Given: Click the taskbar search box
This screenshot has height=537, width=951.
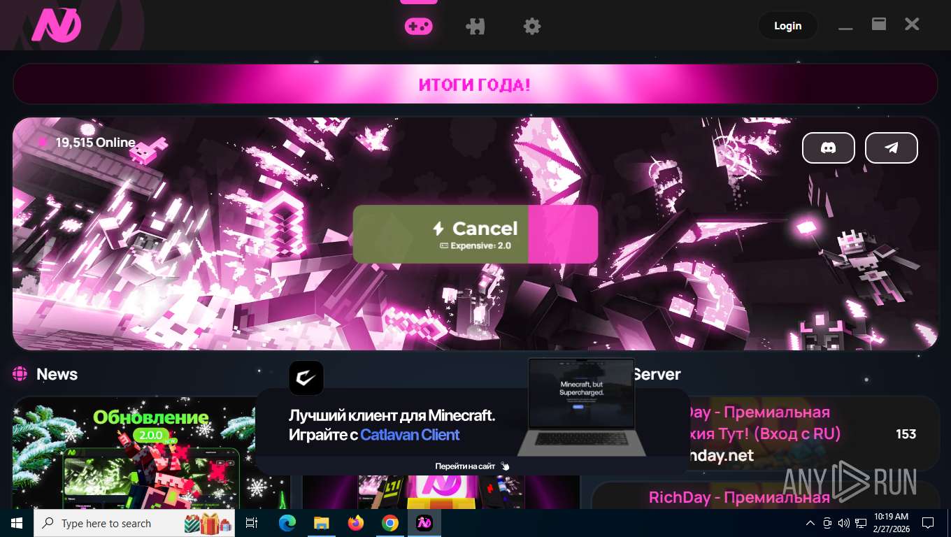Looking at the screenshot, I should click(135, 523).
